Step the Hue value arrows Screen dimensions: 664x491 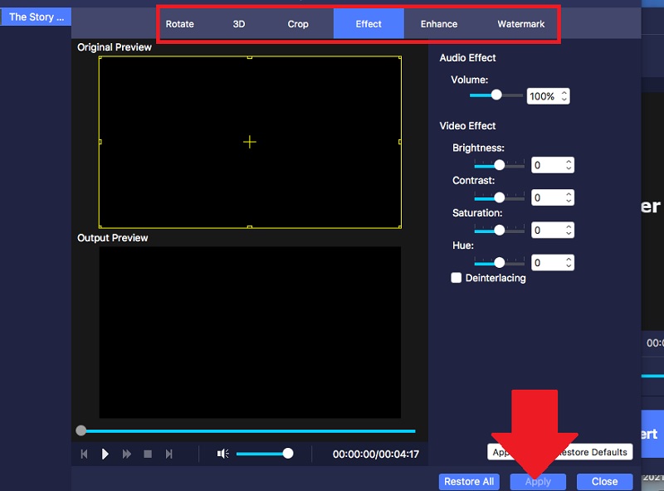(569, 263)
